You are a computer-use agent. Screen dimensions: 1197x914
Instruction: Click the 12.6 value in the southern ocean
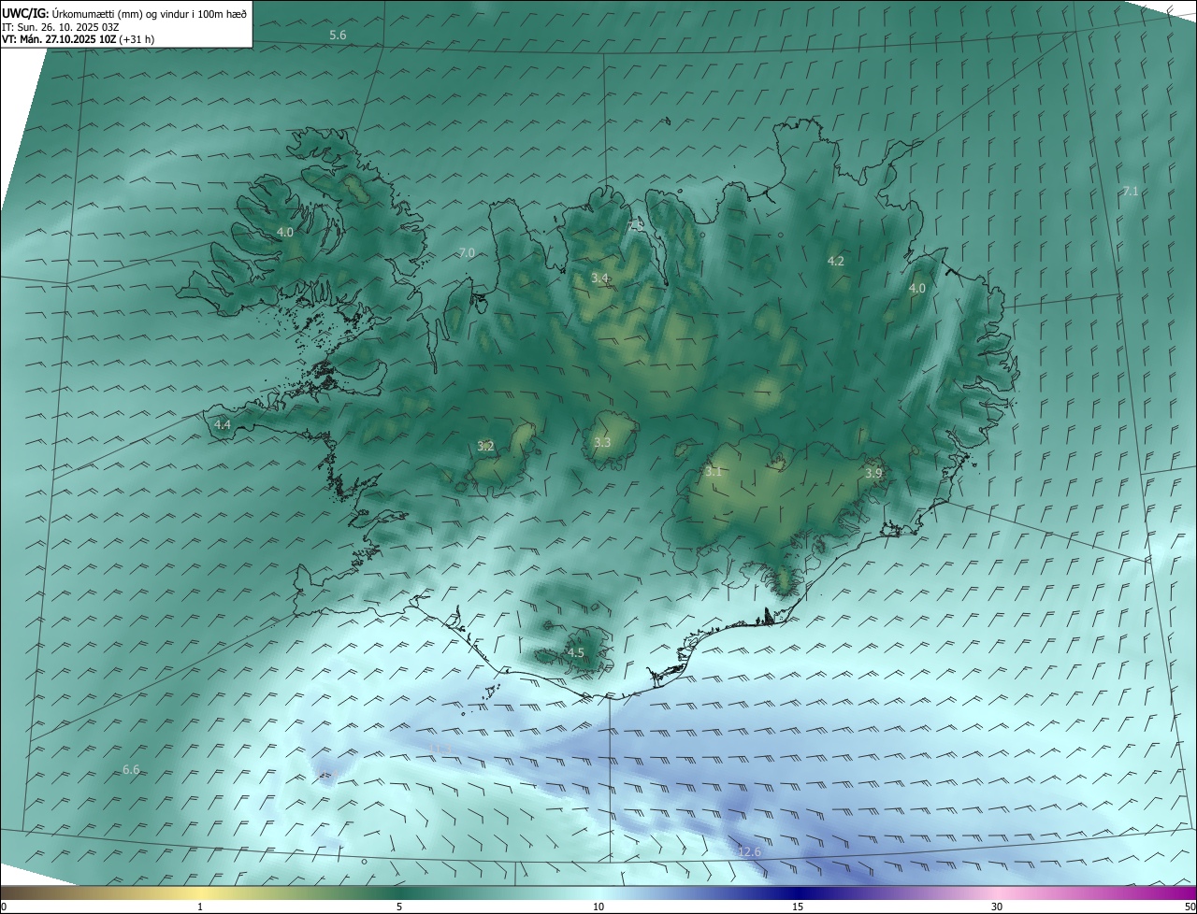tap(750, 852)
